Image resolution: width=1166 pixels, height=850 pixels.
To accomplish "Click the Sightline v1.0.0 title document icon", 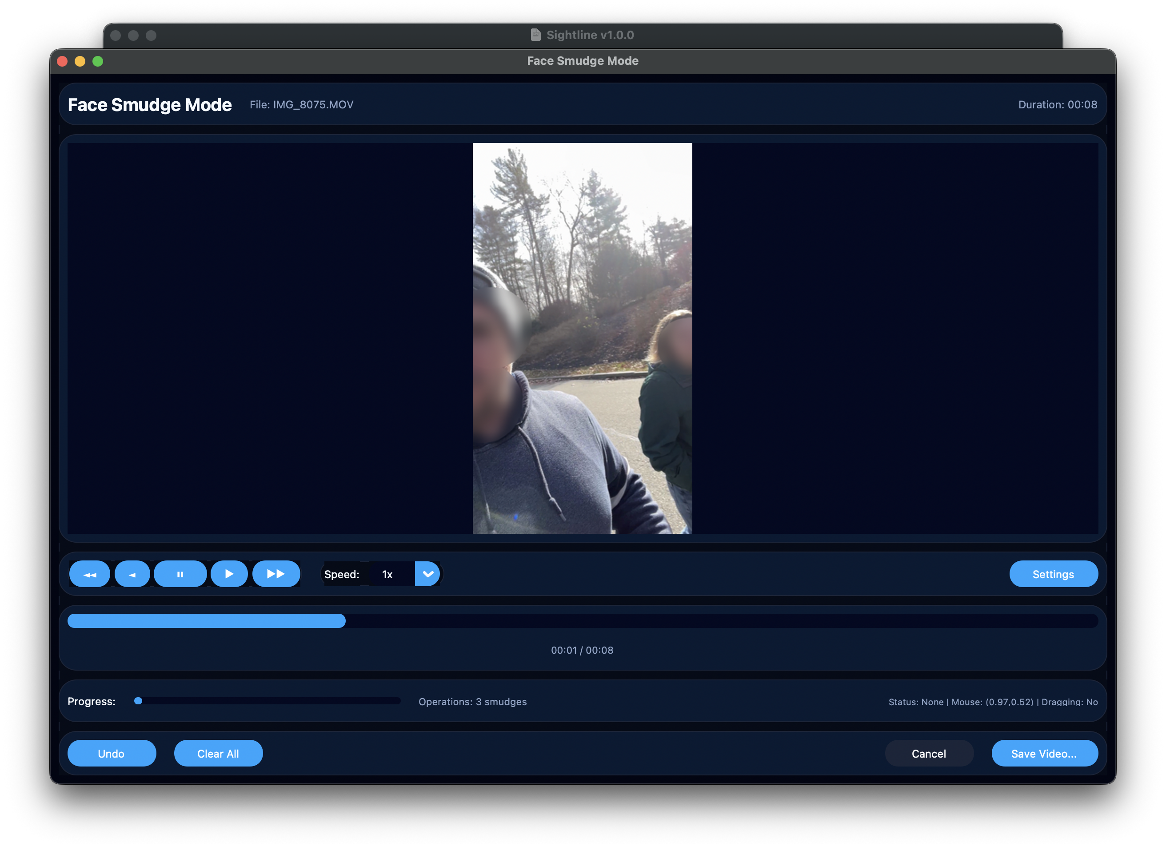I will tap(535, 35).
